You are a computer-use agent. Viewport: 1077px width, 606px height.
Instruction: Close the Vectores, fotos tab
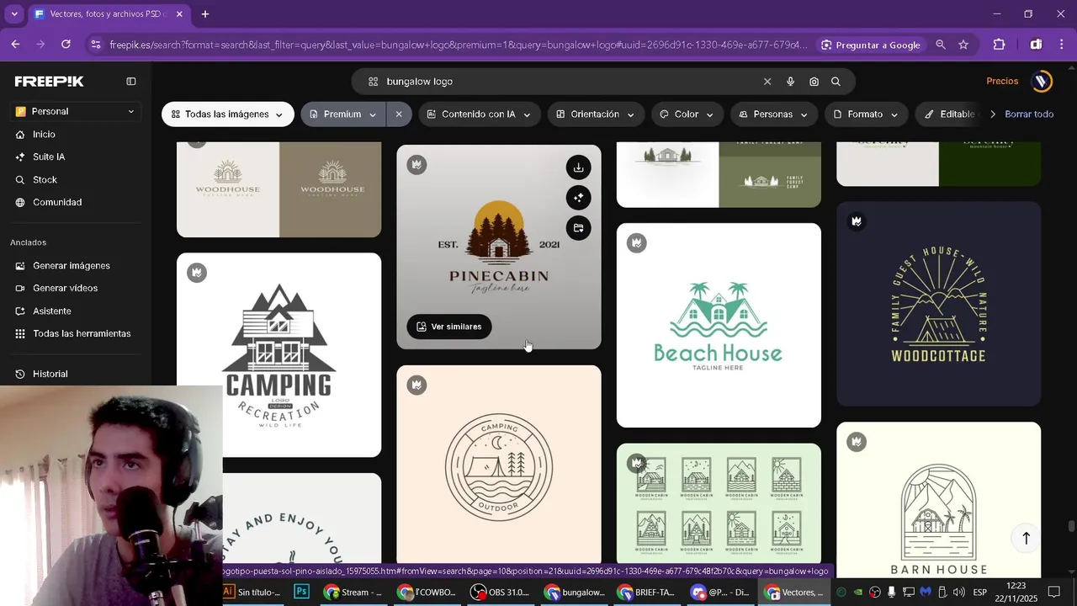tap(179, 14)
